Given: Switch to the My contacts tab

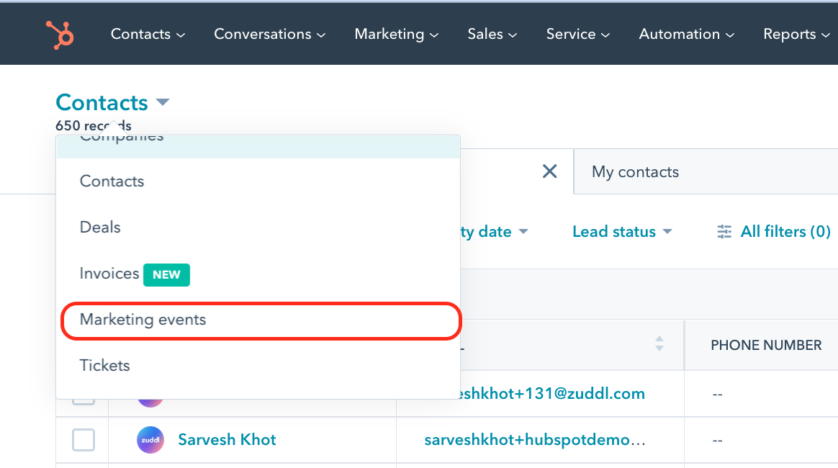Looking at the screenshot, I should tap(635, 172).
